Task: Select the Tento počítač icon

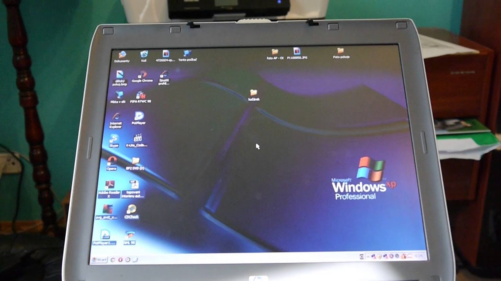Action: (x=187, y=56)
